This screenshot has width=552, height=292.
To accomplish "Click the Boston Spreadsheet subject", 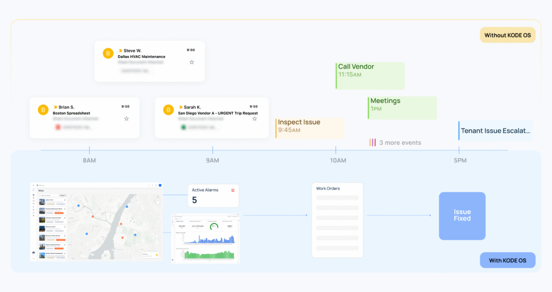I will point(72,113).
